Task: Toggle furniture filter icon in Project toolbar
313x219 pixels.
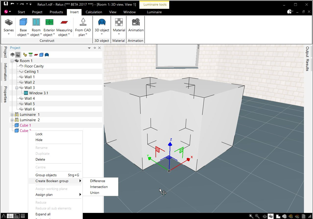Action: [x=47, y=55]
